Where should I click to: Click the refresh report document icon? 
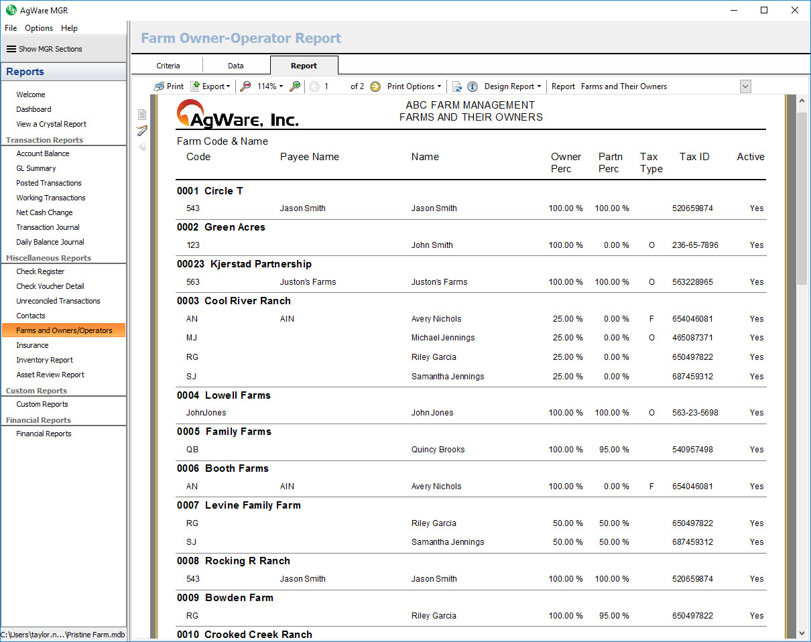point(457,86)
